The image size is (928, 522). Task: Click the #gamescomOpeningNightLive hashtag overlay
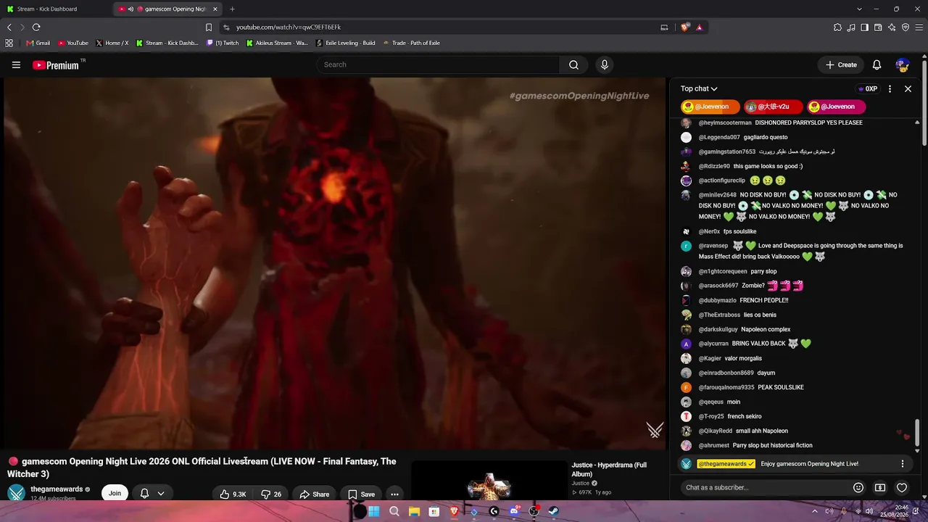tap(579, 96)
